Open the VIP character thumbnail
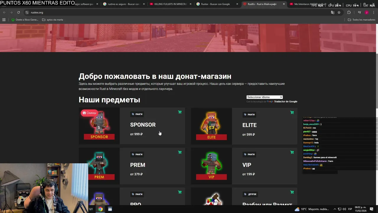The image size is (378, 213). pos(211,166)
